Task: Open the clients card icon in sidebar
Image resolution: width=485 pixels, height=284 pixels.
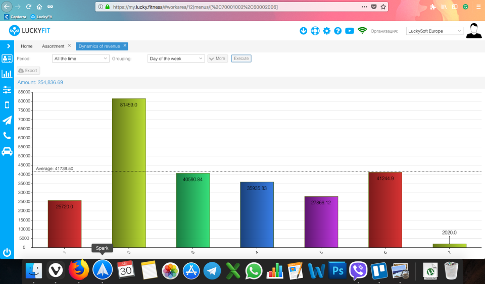Action: [7, 59]
